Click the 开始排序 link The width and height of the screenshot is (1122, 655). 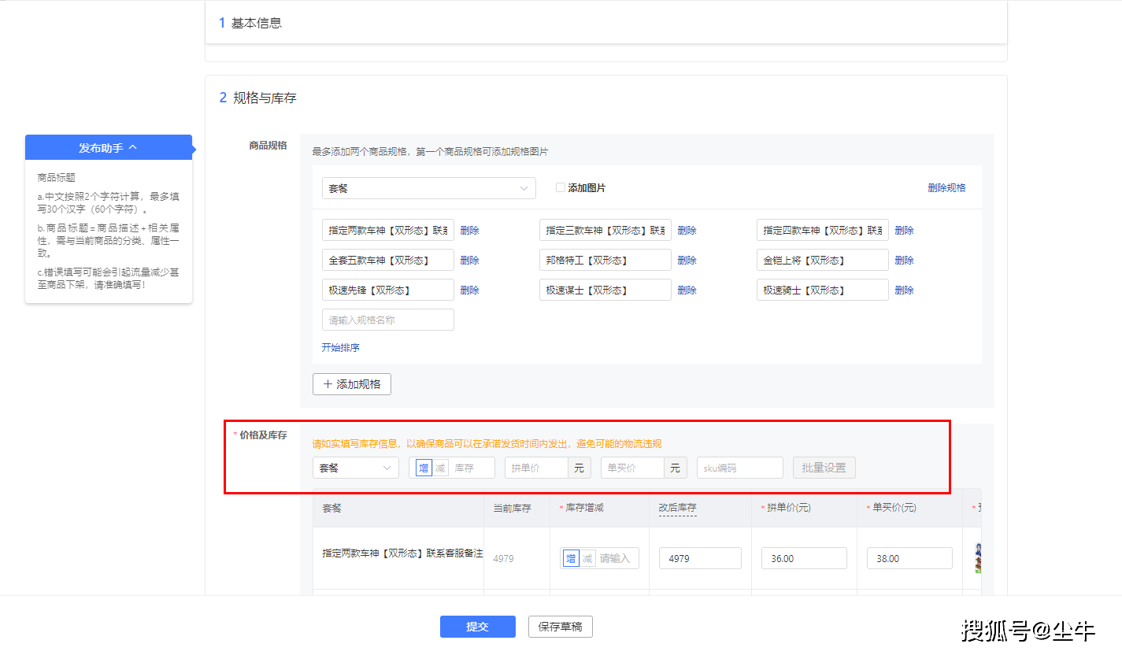tap(340, 347)
